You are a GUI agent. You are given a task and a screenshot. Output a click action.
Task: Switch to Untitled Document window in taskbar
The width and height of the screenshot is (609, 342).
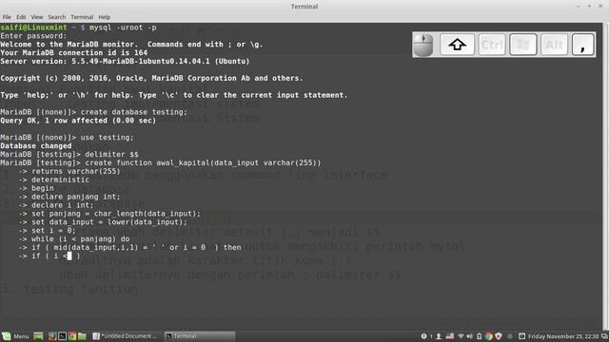point(125,336)
